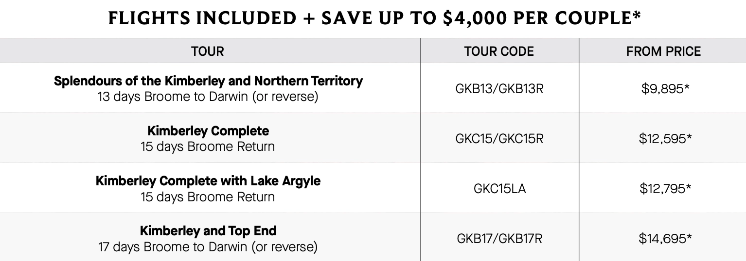Open the Kimberley and Top End tour
This screenshot has height=261, width=746.
click(x=208, y=231)
